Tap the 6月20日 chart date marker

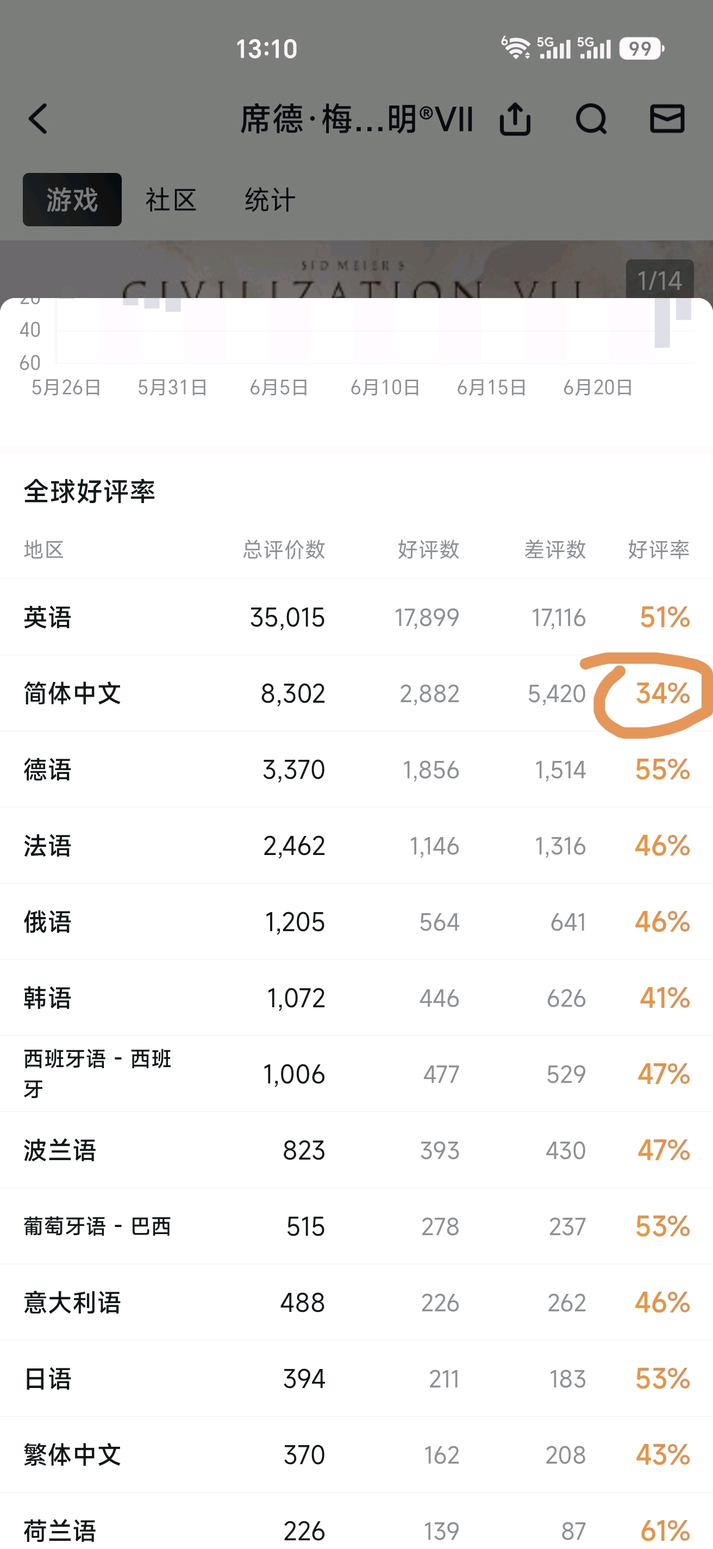[598, 387]
